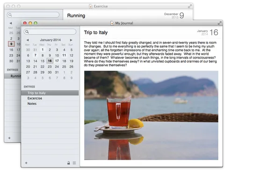
Task: Click the Exercise window search field
Action: (x=33, y=15)
